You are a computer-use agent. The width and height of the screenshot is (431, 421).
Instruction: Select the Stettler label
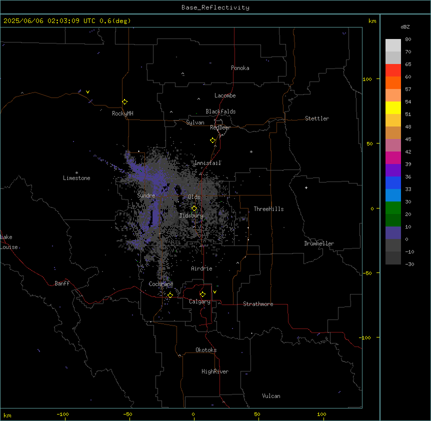316,118
